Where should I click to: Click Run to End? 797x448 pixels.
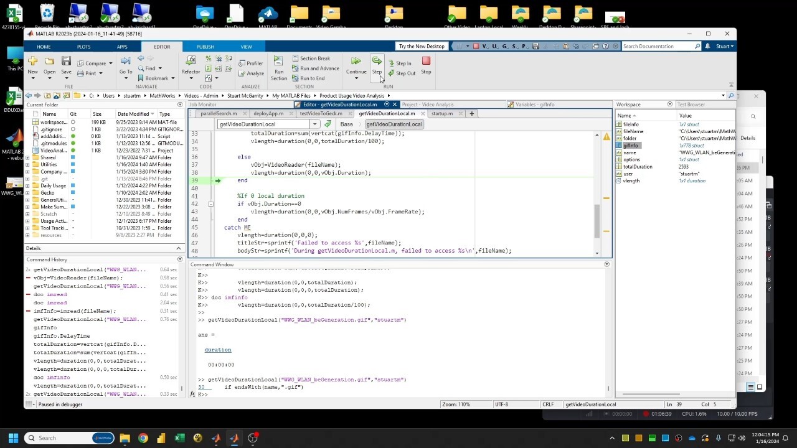tap(308, 78)
